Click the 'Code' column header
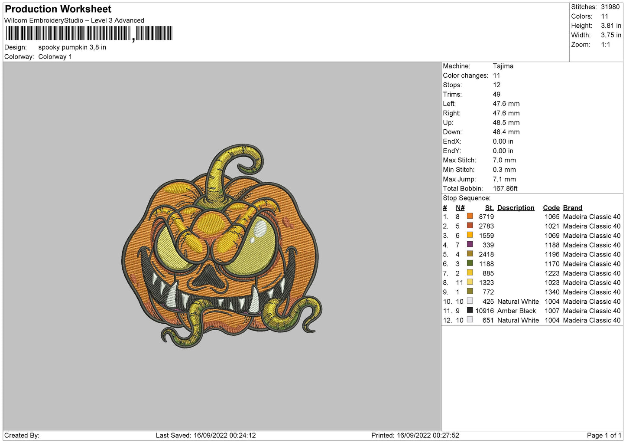The image size is (626, 443). tap(551, 208)
